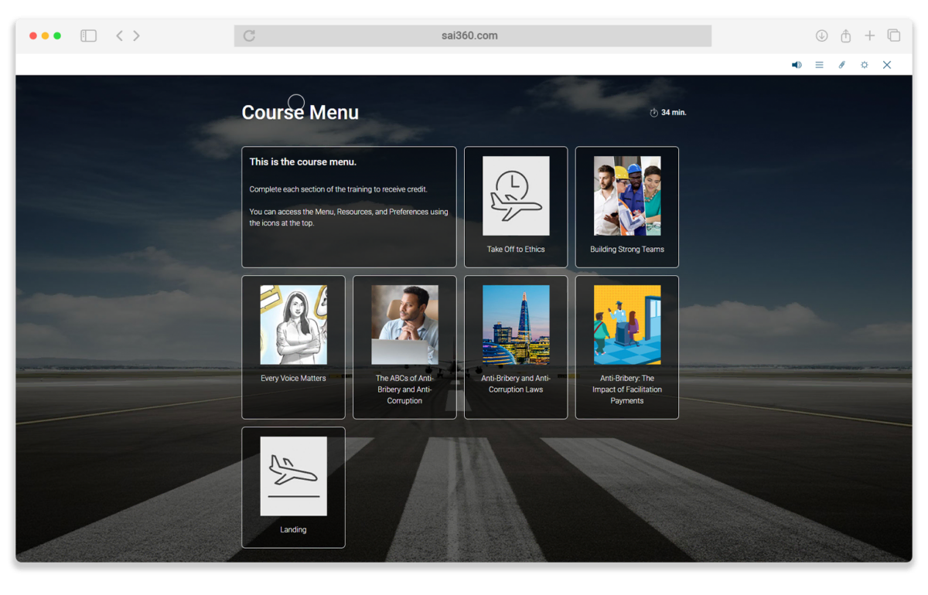928x595 pixels.
Task: Click the course Menu hamburger icon
Action: 819,64
